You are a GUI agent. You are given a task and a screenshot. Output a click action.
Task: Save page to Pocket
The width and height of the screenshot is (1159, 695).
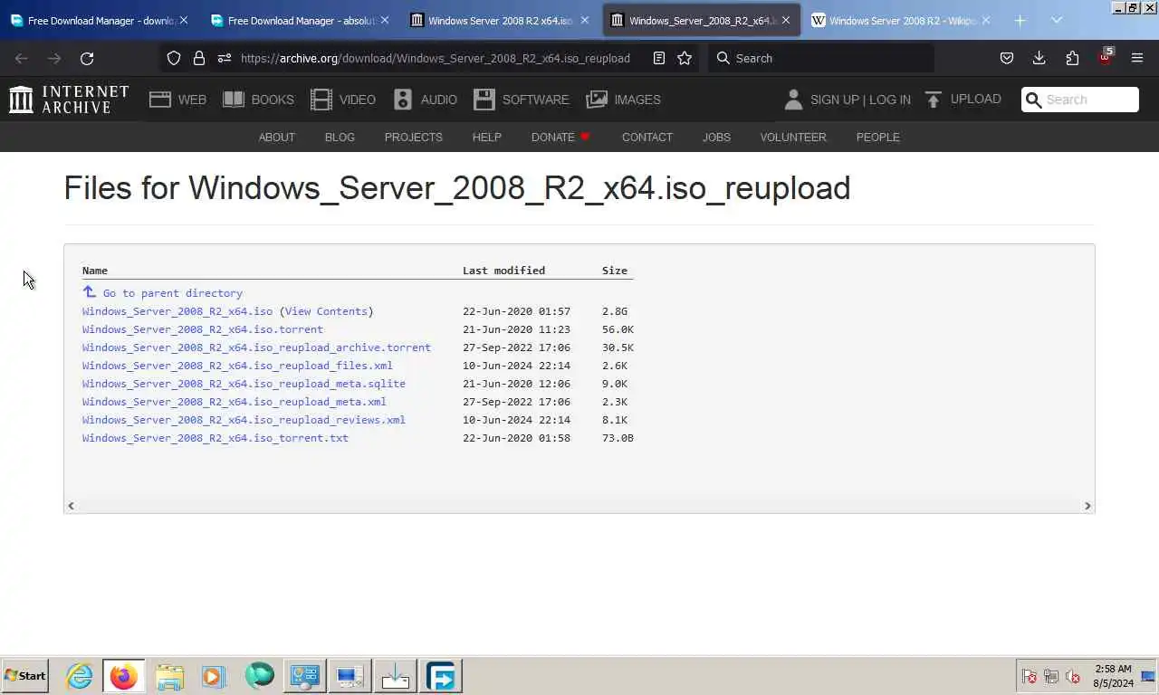click(1006, 58)
